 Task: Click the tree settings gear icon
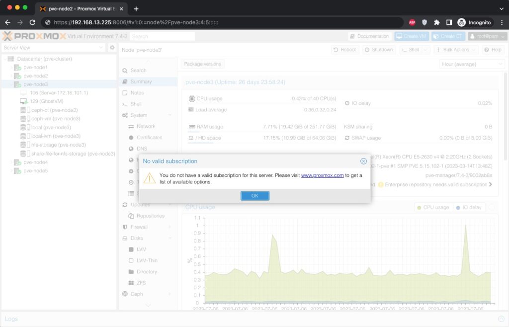112,48
